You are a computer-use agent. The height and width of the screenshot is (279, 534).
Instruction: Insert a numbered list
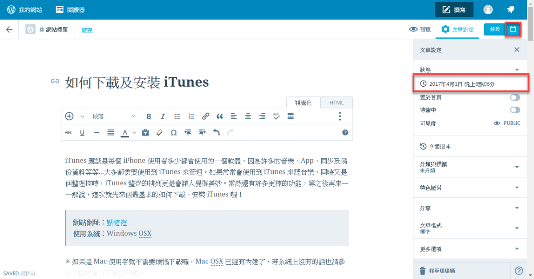pyautogui.click(x=191, y=116)
